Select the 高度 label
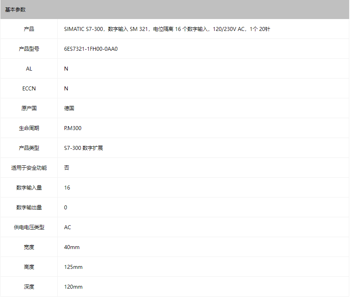Screen dimensions: 350x297 tap(29, 267)
